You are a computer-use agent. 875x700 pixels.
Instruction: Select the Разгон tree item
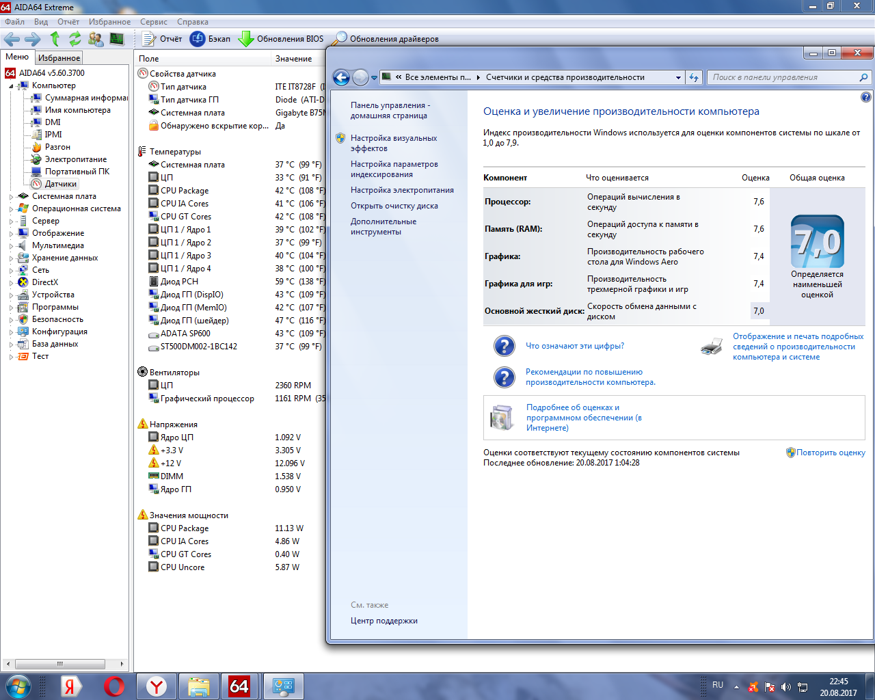point(57,147)
